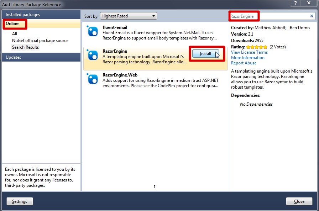Click the RazorEngine package icon

pyautogui.click(x=92, y=55)
